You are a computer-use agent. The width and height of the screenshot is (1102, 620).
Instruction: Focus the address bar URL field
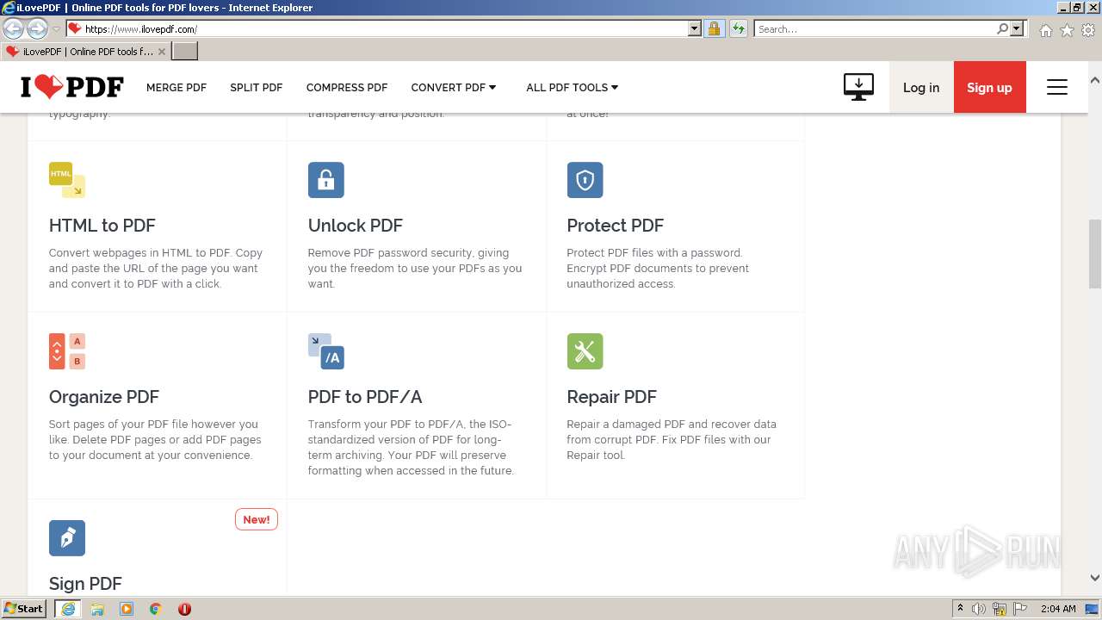pyautogui.click(x=384, y=28)
